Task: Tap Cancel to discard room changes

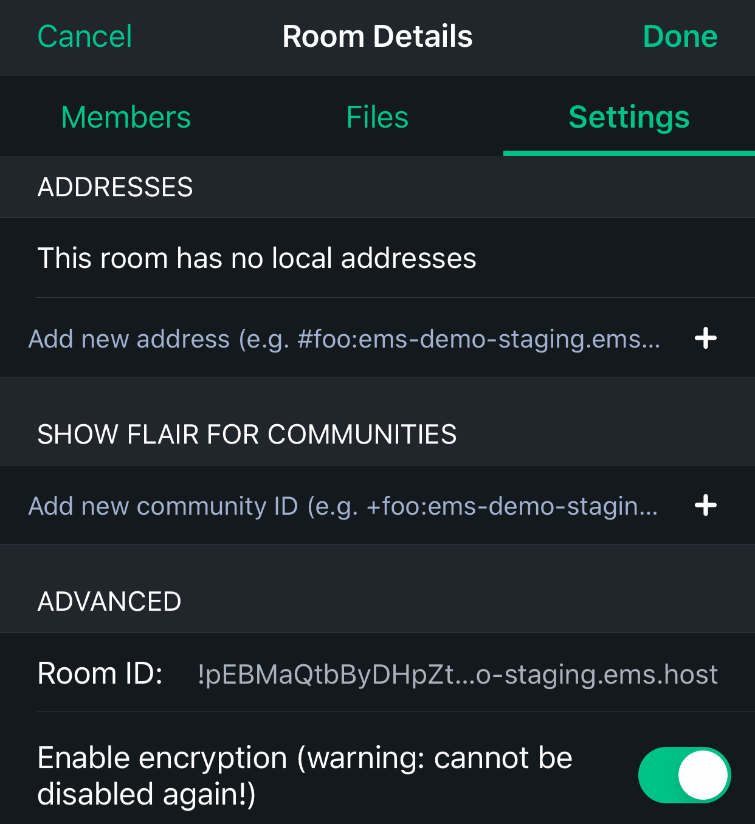Action: coord(84,36)
